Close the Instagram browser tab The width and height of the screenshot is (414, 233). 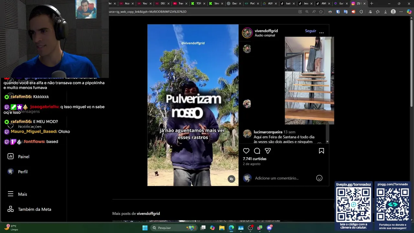[x=365, y=4]
